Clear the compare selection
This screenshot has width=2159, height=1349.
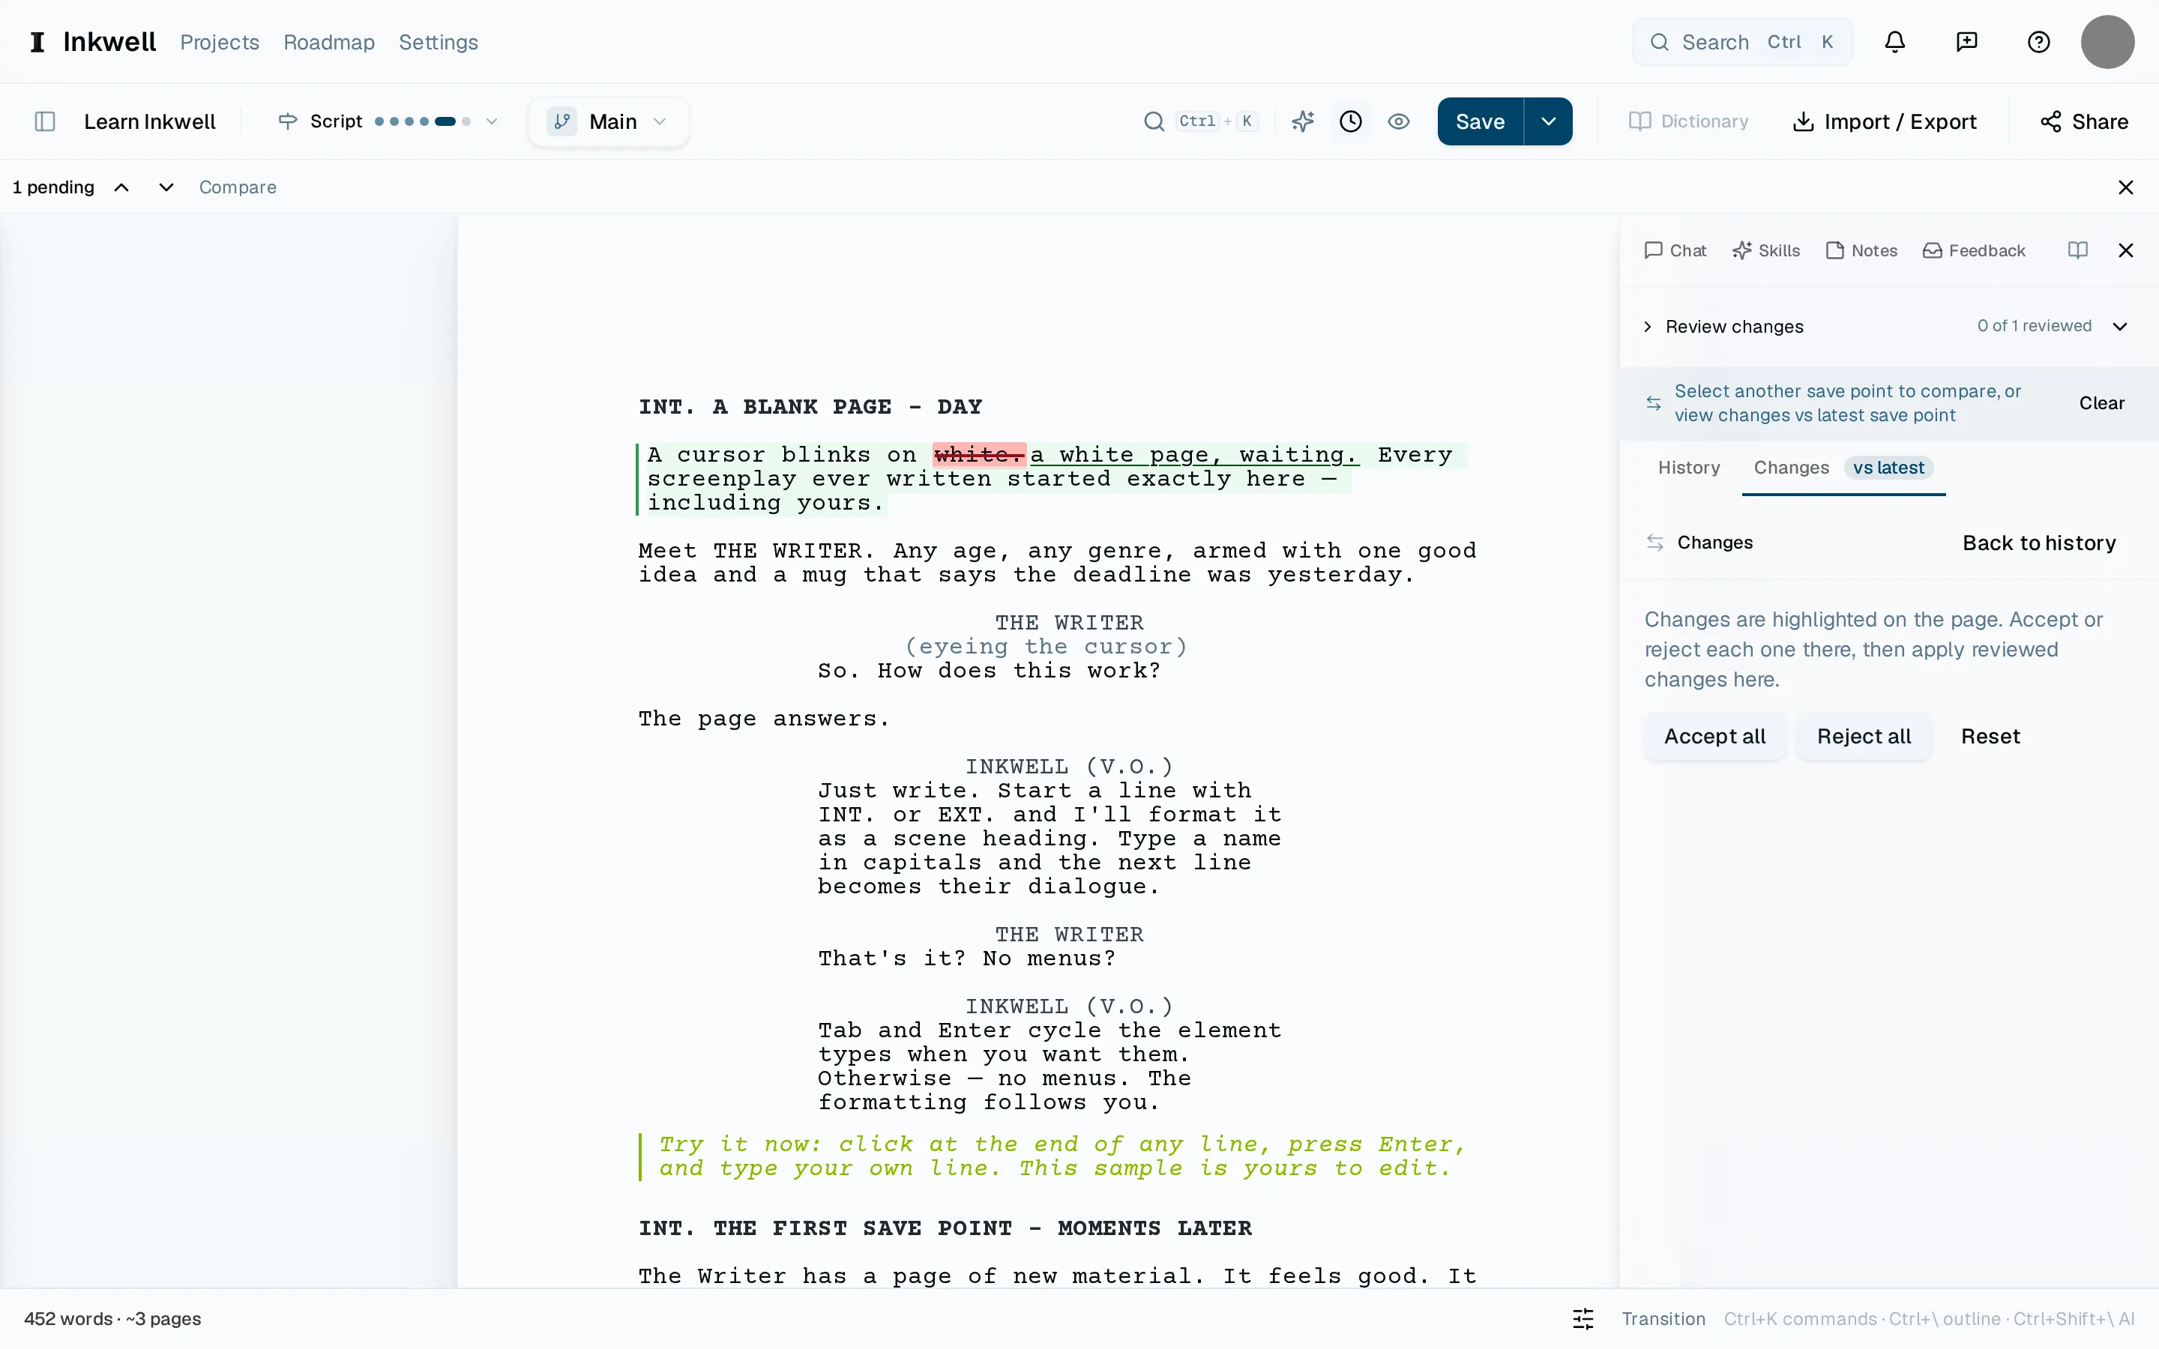2101,403
